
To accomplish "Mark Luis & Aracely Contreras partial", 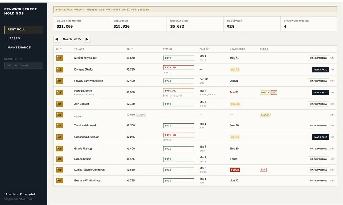I will pos(318,170).
